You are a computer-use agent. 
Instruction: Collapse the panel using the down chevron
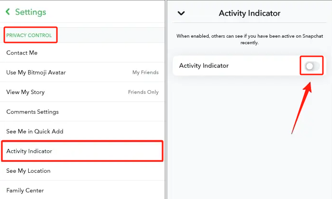(181, 13)
